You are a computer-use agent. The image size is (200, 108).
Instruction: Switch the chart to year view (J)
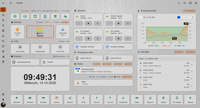[x=189, y=17]
